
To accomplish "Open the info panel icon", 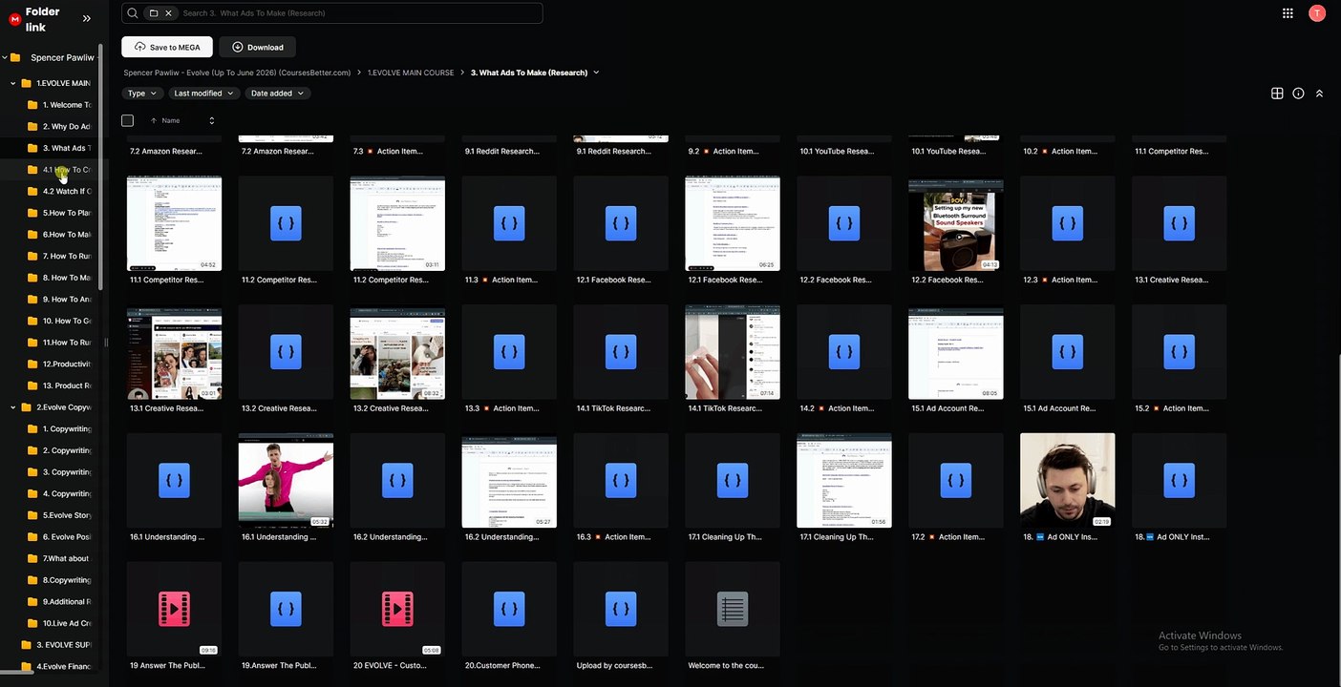I will tap(1298, 94).
